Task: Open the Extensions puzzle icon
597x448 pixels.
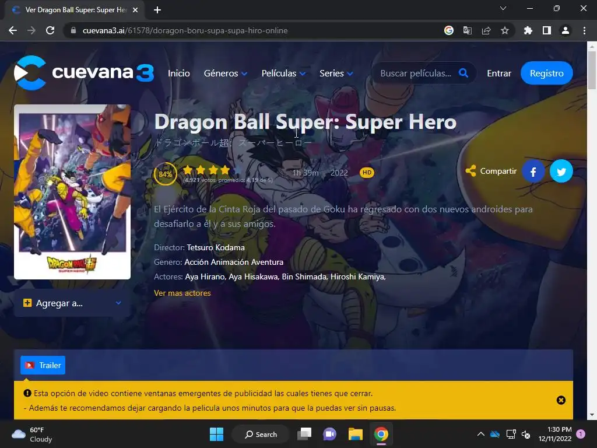Action: pos(528,30)
